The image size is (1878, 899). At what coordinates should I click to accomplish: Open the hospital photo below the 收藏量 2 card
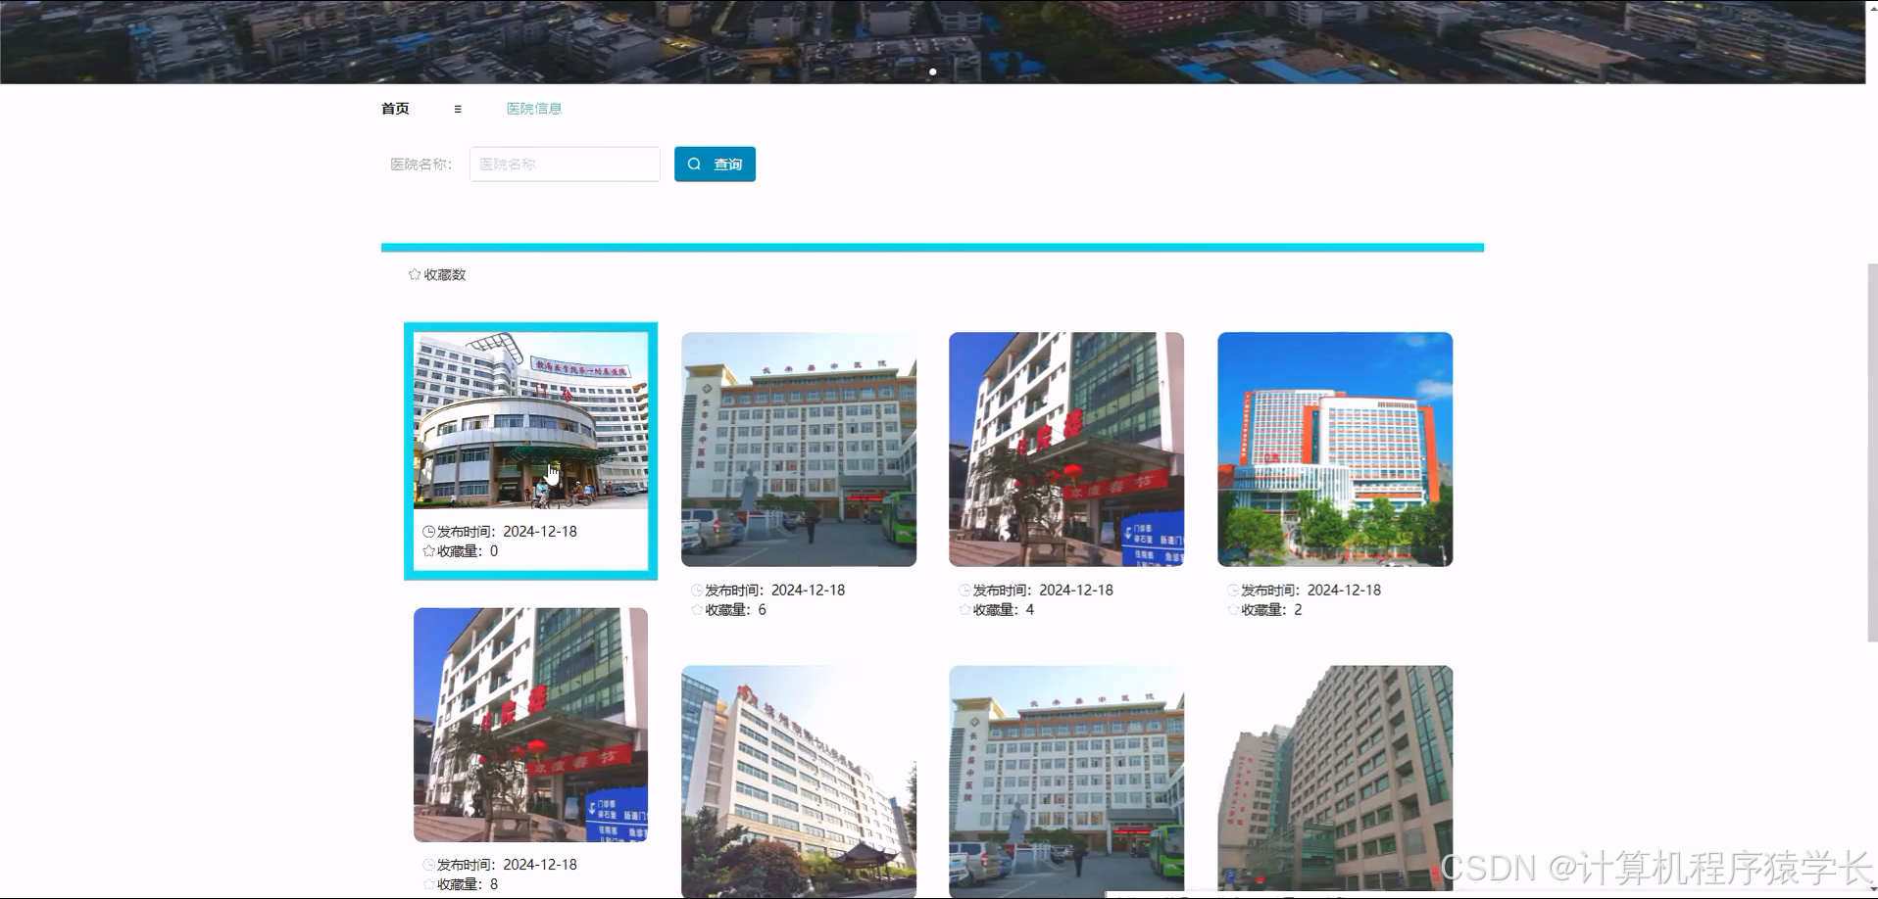pyautogui.click(x=1335, y=781)
